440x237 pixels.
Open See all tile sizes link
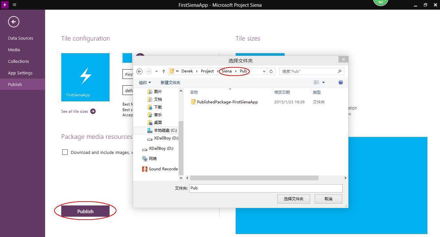tap(74, 111)
